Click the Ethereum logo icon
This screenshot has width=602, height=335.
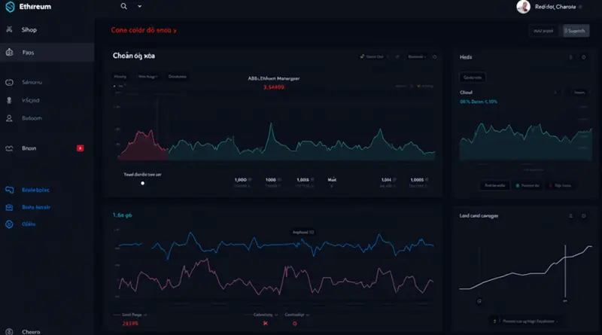pyautogui.click(x=10, y=7)
